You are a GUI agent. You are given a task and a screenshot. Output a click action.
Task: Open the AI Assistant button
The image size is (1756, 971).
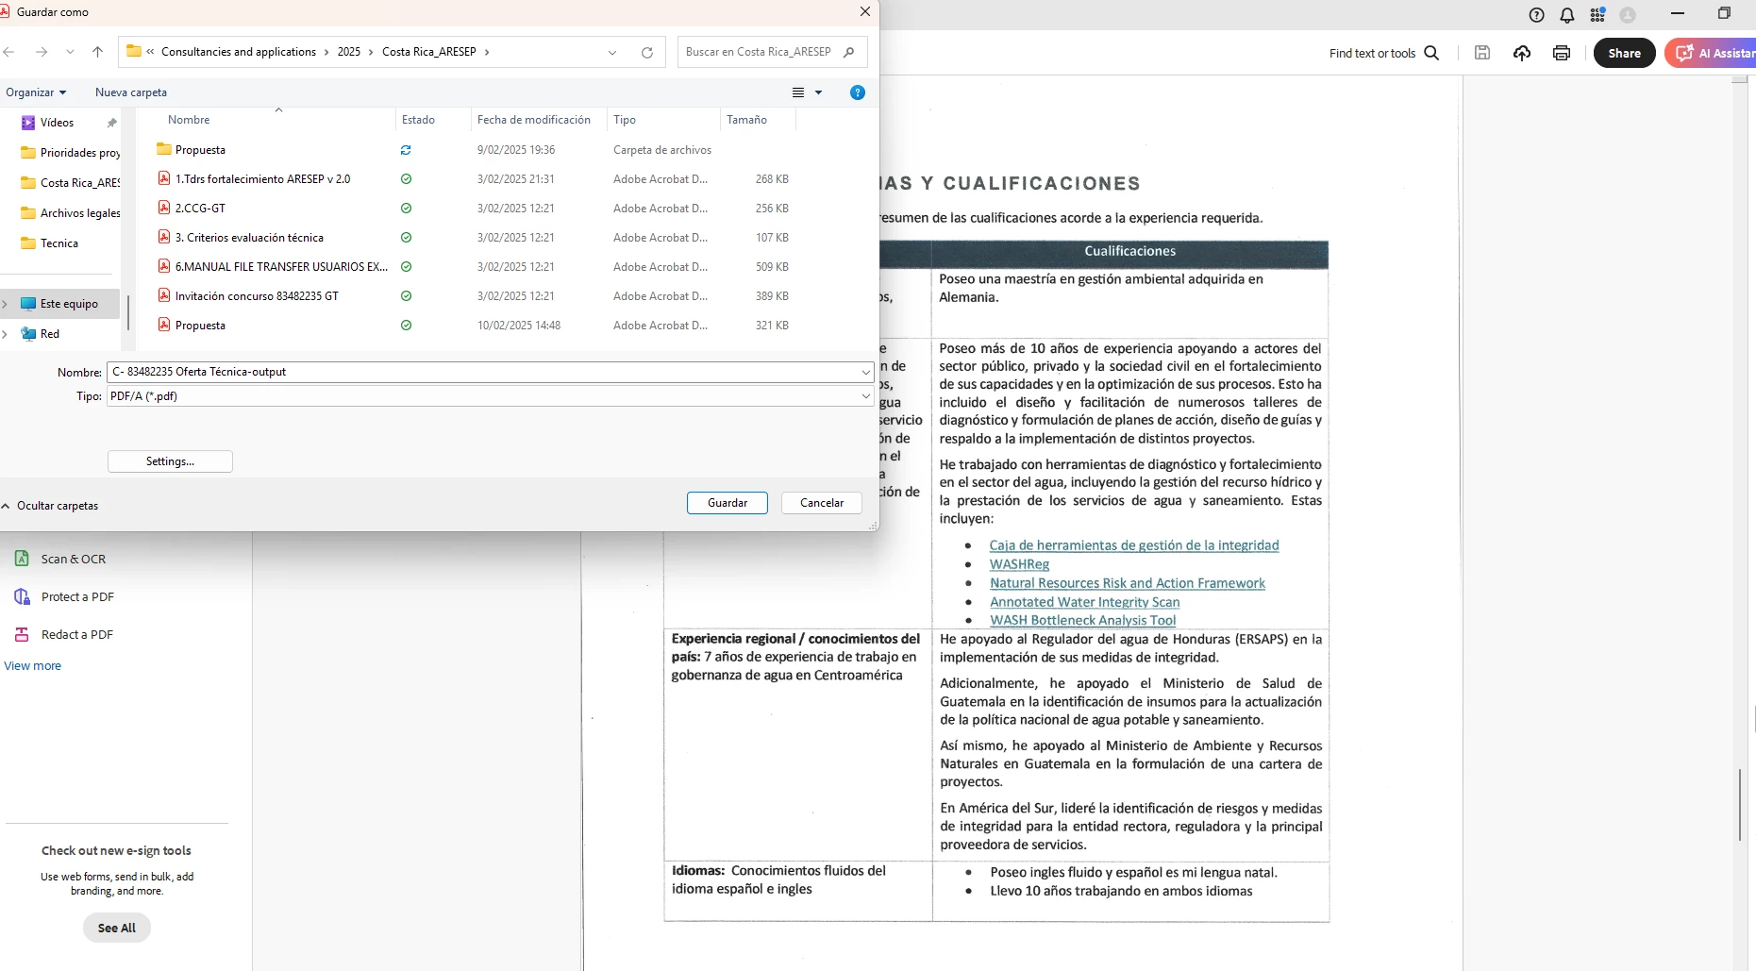point(1713,53)
